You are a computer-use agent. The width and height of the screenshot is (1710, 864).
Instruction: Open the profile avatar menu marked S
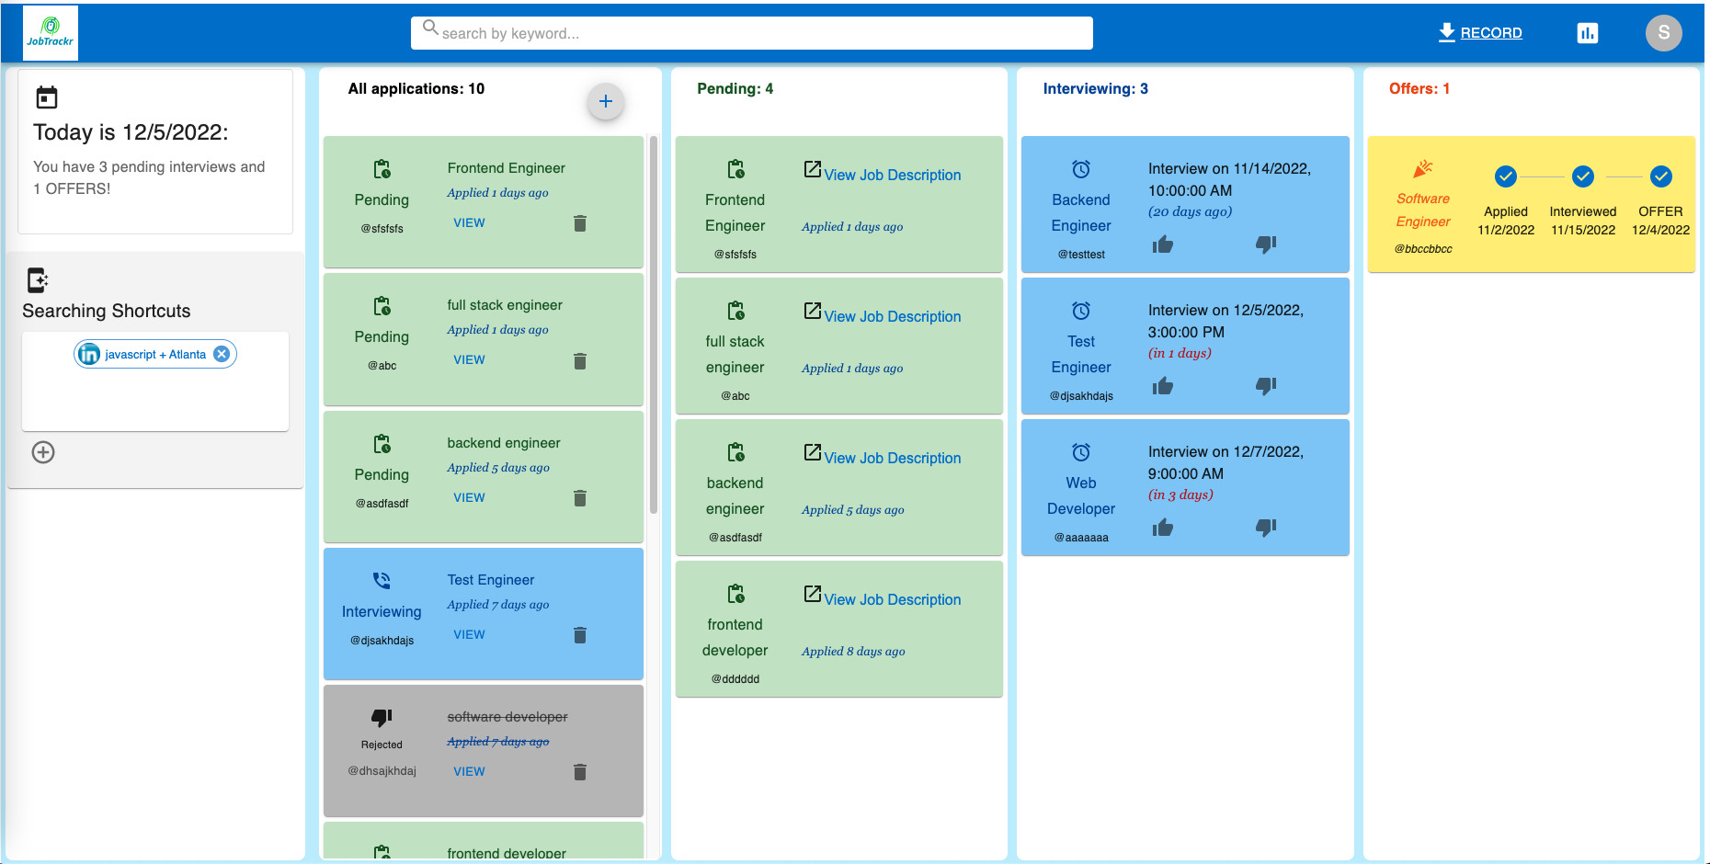tap(1664, 32)
